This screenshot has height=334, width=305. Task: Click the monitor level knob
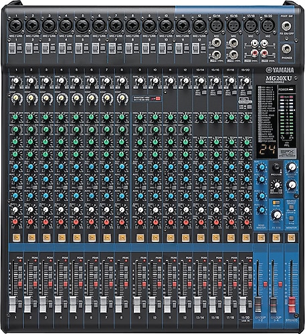coord(292,166)
